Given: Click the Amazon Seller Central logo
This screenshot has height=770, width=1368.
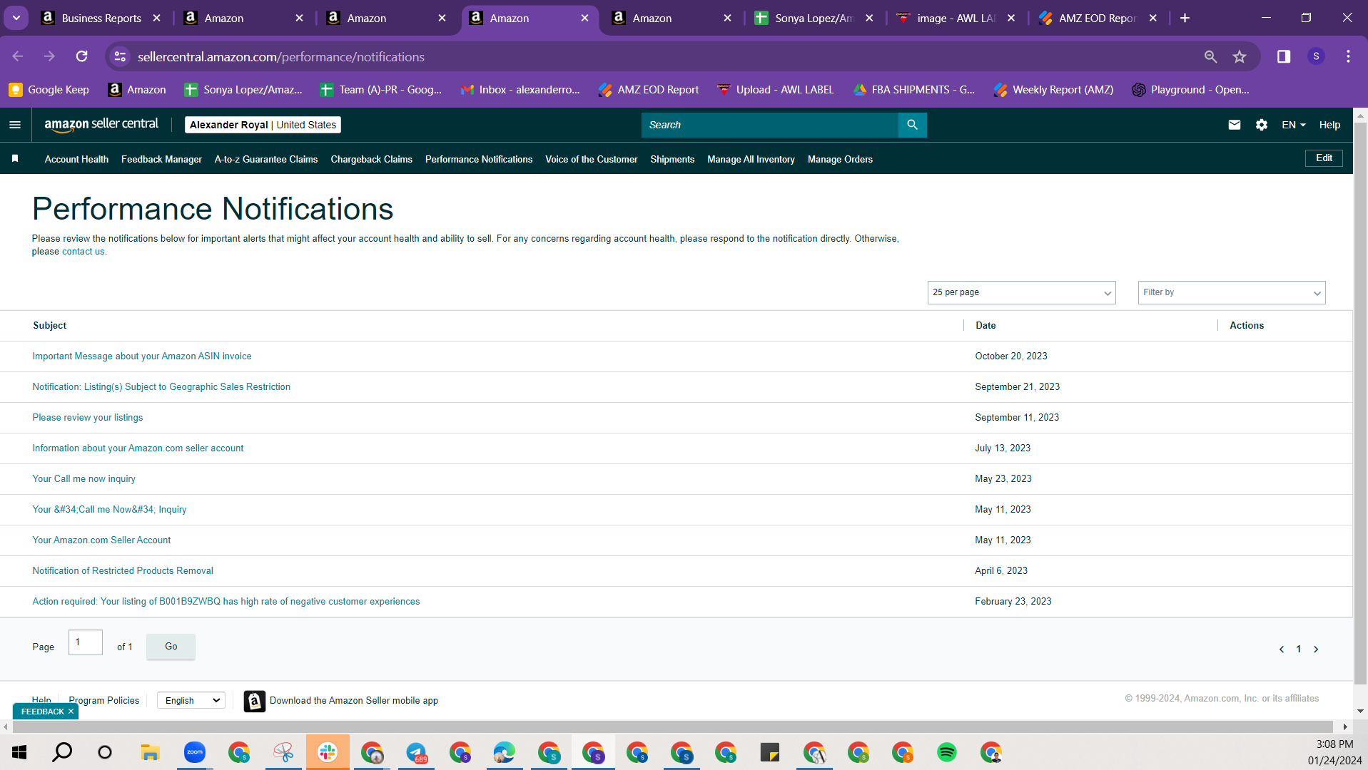Looking at the screenshot, I should [101, 125].
